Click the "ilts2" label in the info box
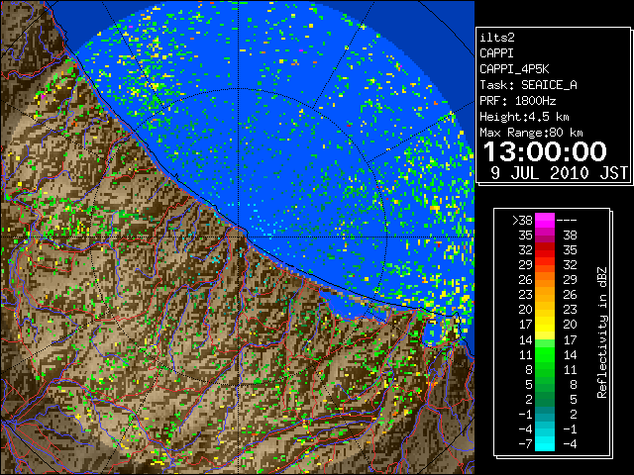The image size is (634, 475). pos(497,38)
